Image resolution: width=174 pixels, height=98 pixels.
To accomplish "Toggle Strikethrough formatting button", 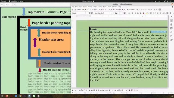I will pyautogui.click(x=132, y=13).
